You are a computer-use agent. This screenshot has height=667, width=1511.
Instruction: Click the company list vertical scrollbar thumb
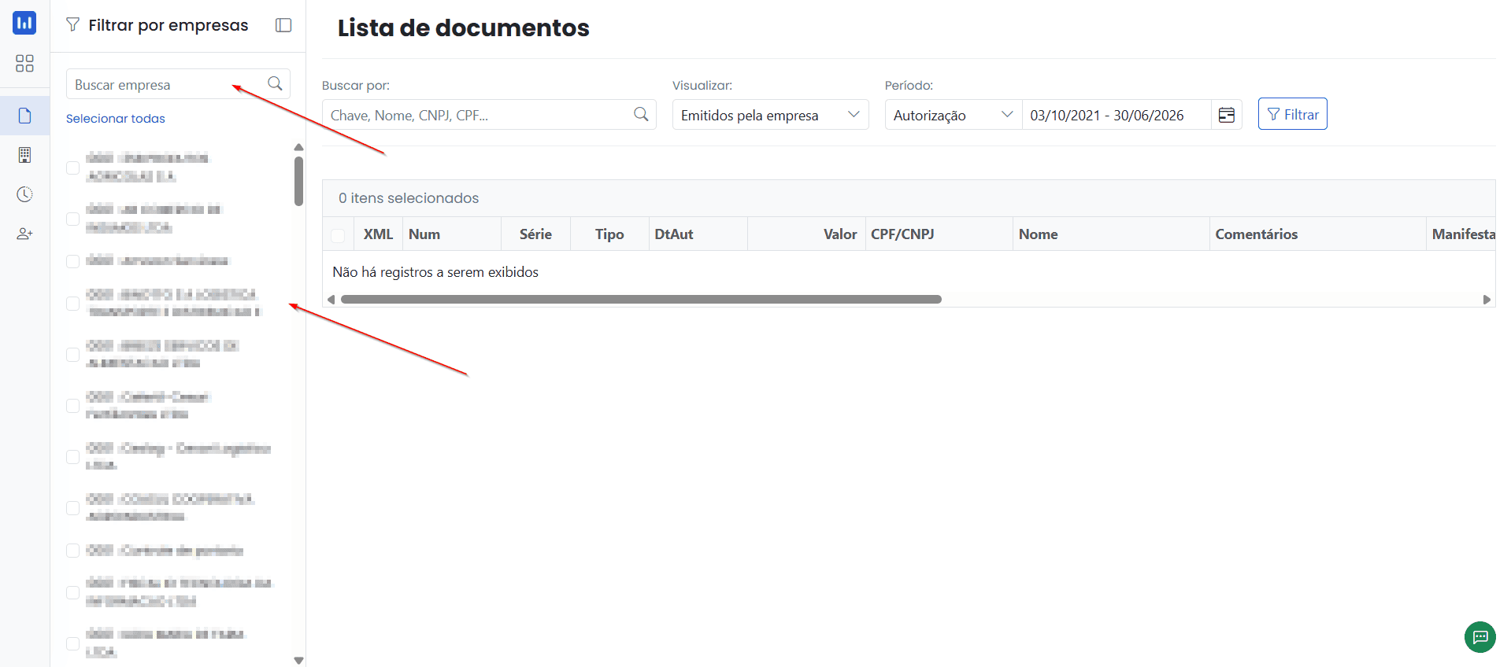pos(298,181)
